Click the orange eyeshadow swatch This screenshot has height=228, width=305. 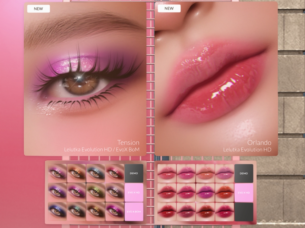(76, 173)
